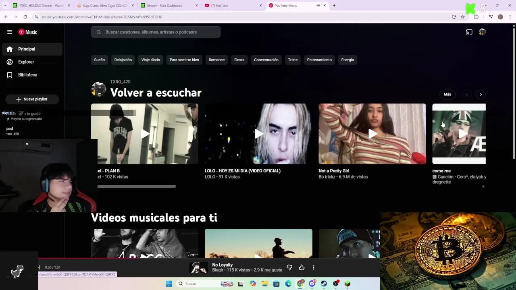Play LOLO - HOY ES MI DIA thumbnail

point(258,134)
